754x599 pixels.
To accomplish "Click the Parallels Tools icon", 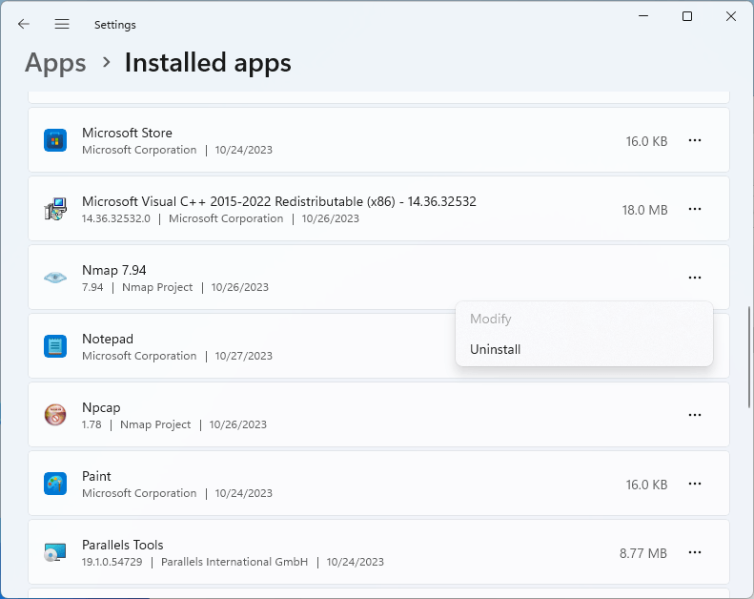I will 55,552.
